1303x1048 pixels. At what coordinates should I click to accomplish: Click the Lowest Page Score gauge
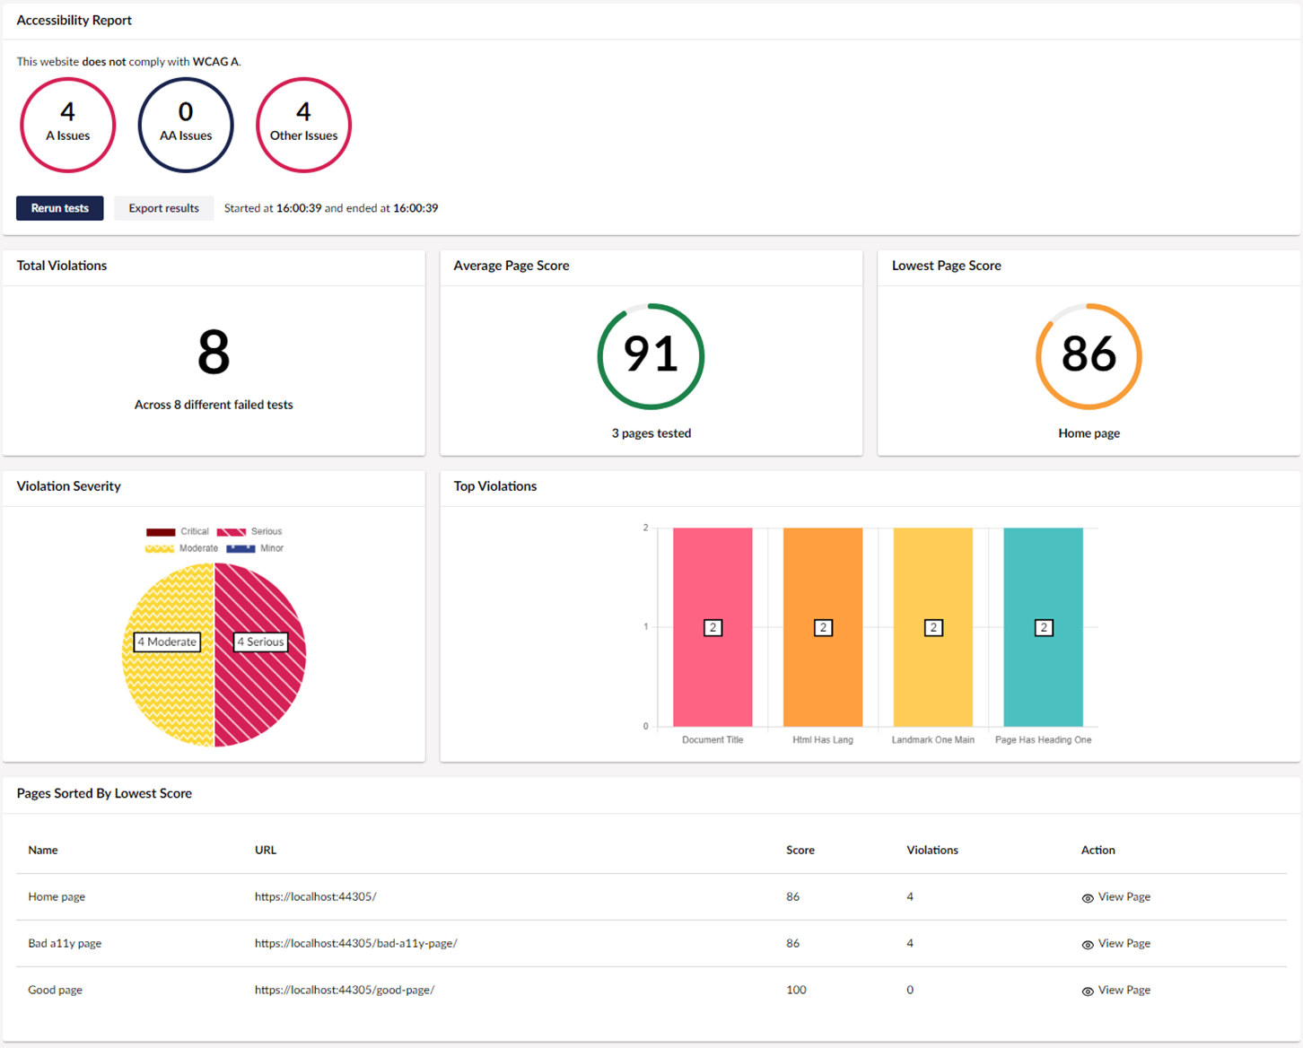pos(1089,356)
